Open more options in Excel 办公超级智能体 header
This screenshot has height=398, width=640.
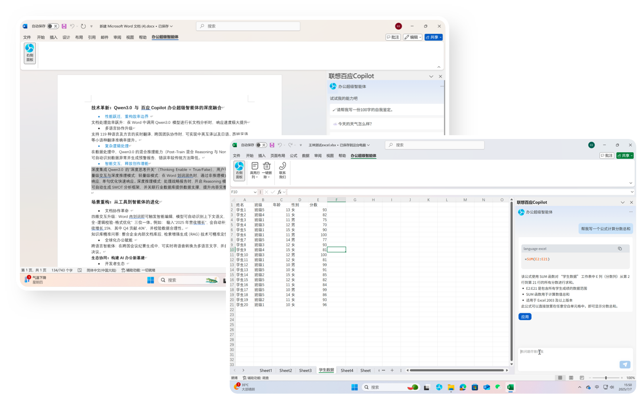631,212
